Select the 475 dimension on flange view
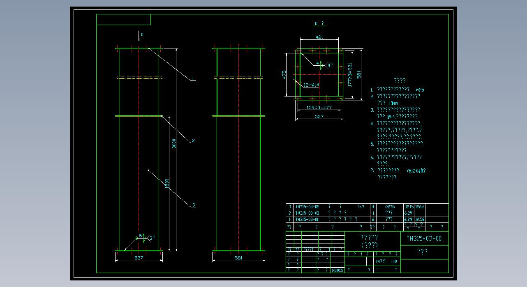Screen dimensions: 527x287 tap(284, 75)
